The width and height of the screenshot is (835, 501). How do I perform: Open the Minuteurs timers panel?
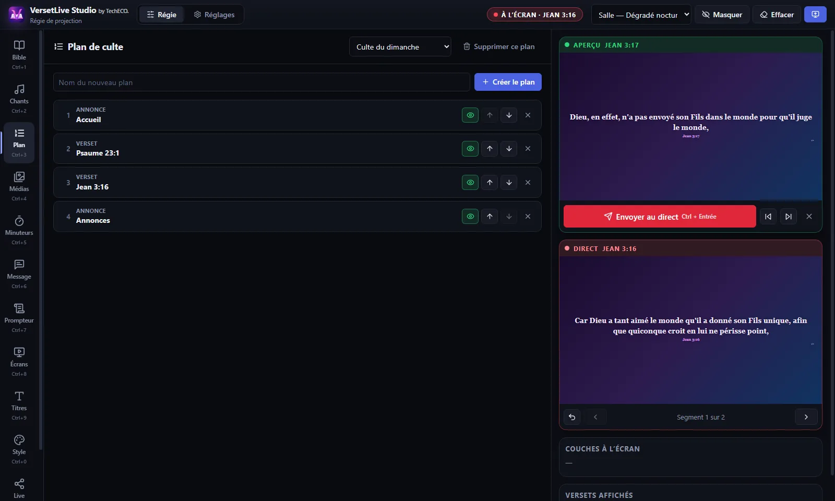pyautogui.click(x=19, y=230)
